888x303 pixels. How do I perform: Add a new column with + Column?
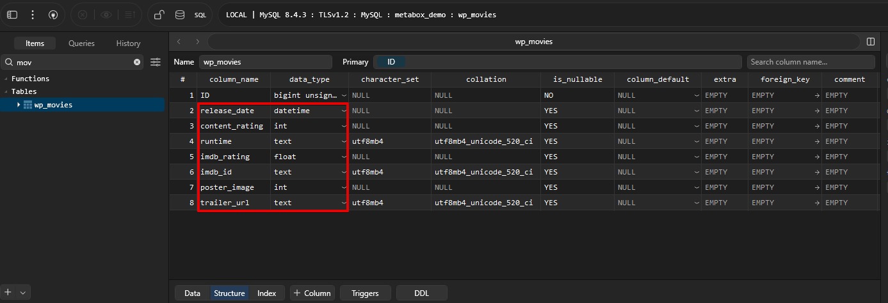[x=312, y=293]
